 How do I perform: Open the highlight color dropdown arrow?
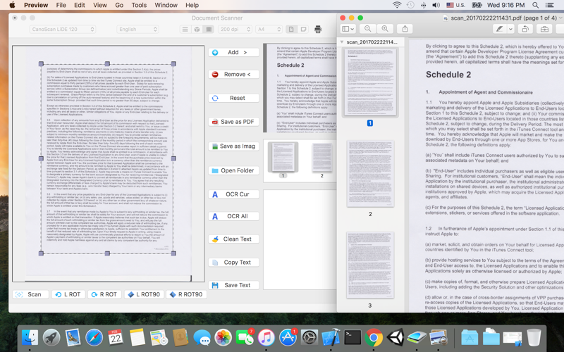[x=510, y=29]
